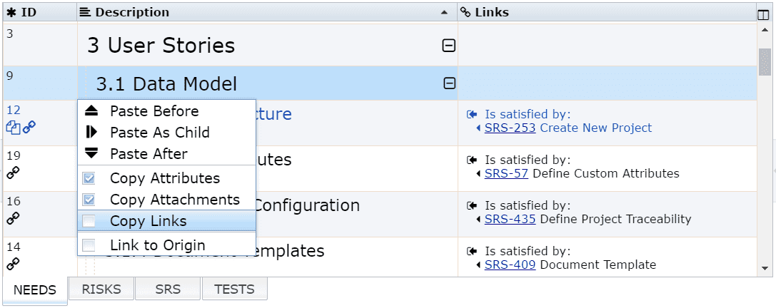Click the chain icon in Links header
Image resolution: width=776 pixels, height=308 pixels.
pyautogui.click(x=465, y=12)
